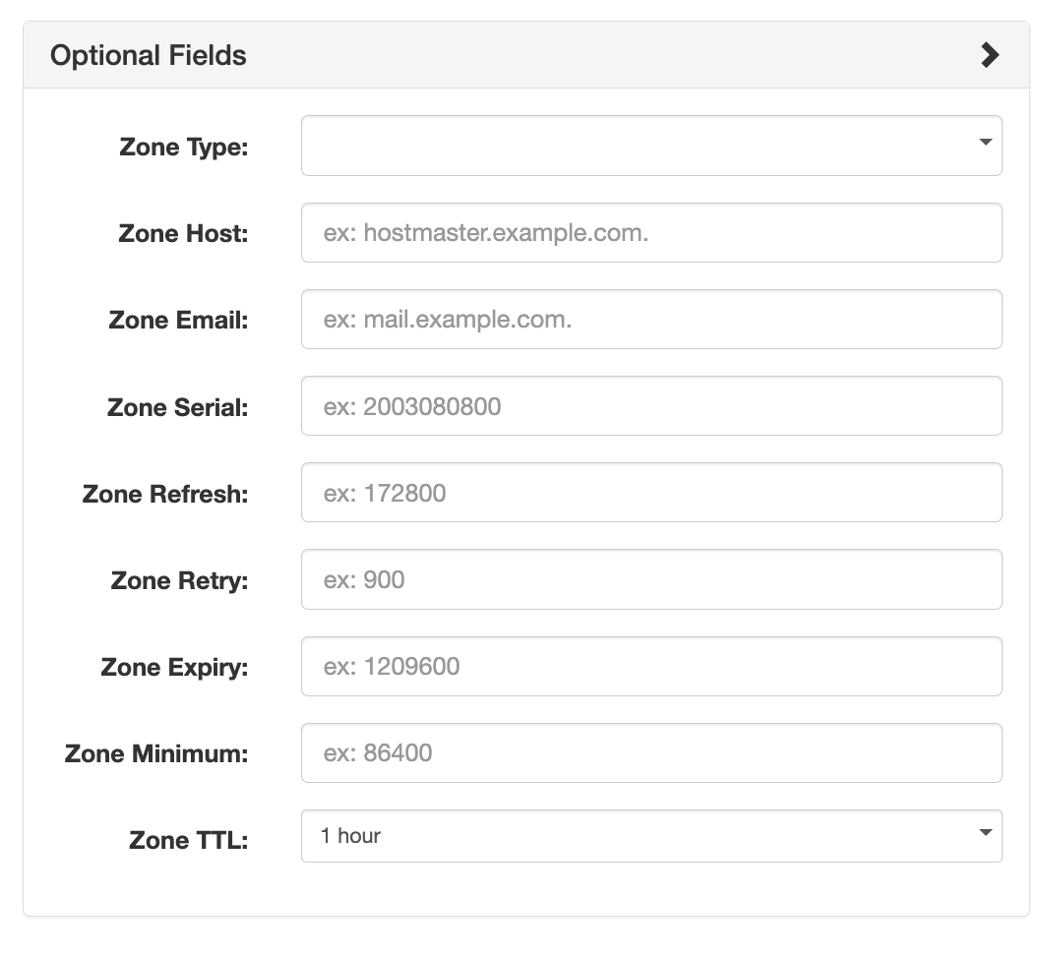The image size is (1045, 956).
Task: Click the "Zone Type:" label
Action: tap(184, 148)
